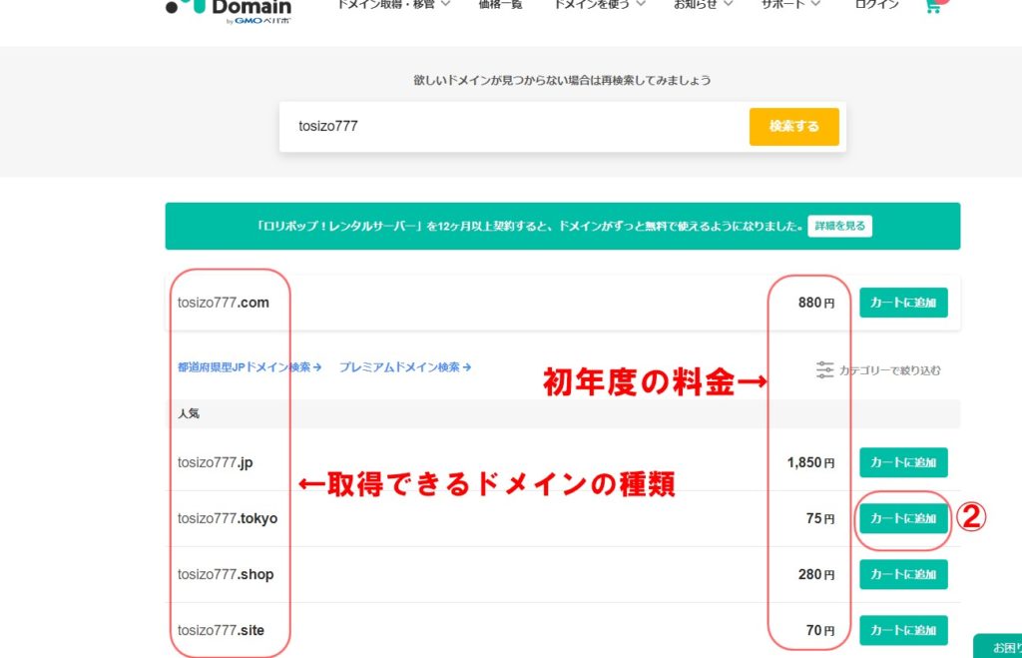1022x658 pixels.
Task: Open the 価格一覧 page
Action: click(x=501, y=5)
